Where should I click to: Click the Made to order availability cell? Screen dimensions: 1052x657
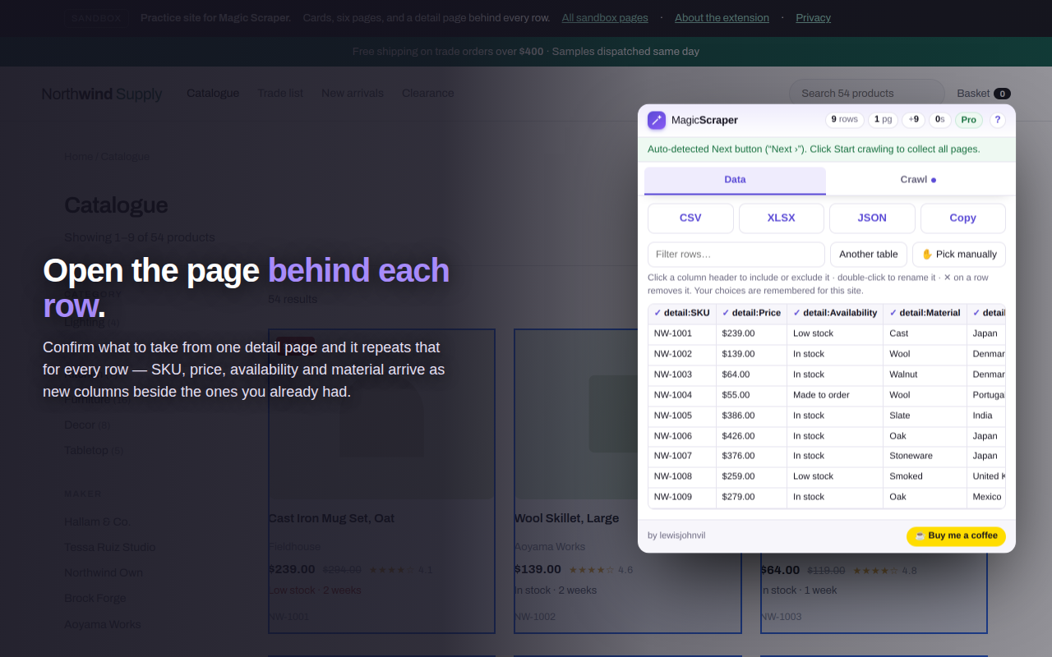pyautogui.click(x=835, y=395)
